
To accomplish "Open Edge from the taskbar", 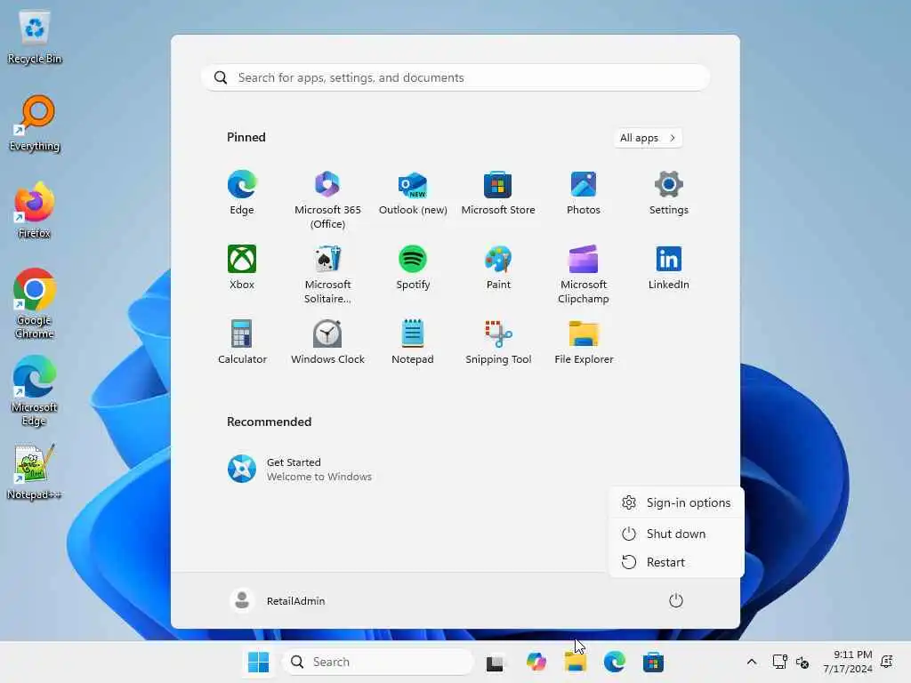I will (614, 662).
